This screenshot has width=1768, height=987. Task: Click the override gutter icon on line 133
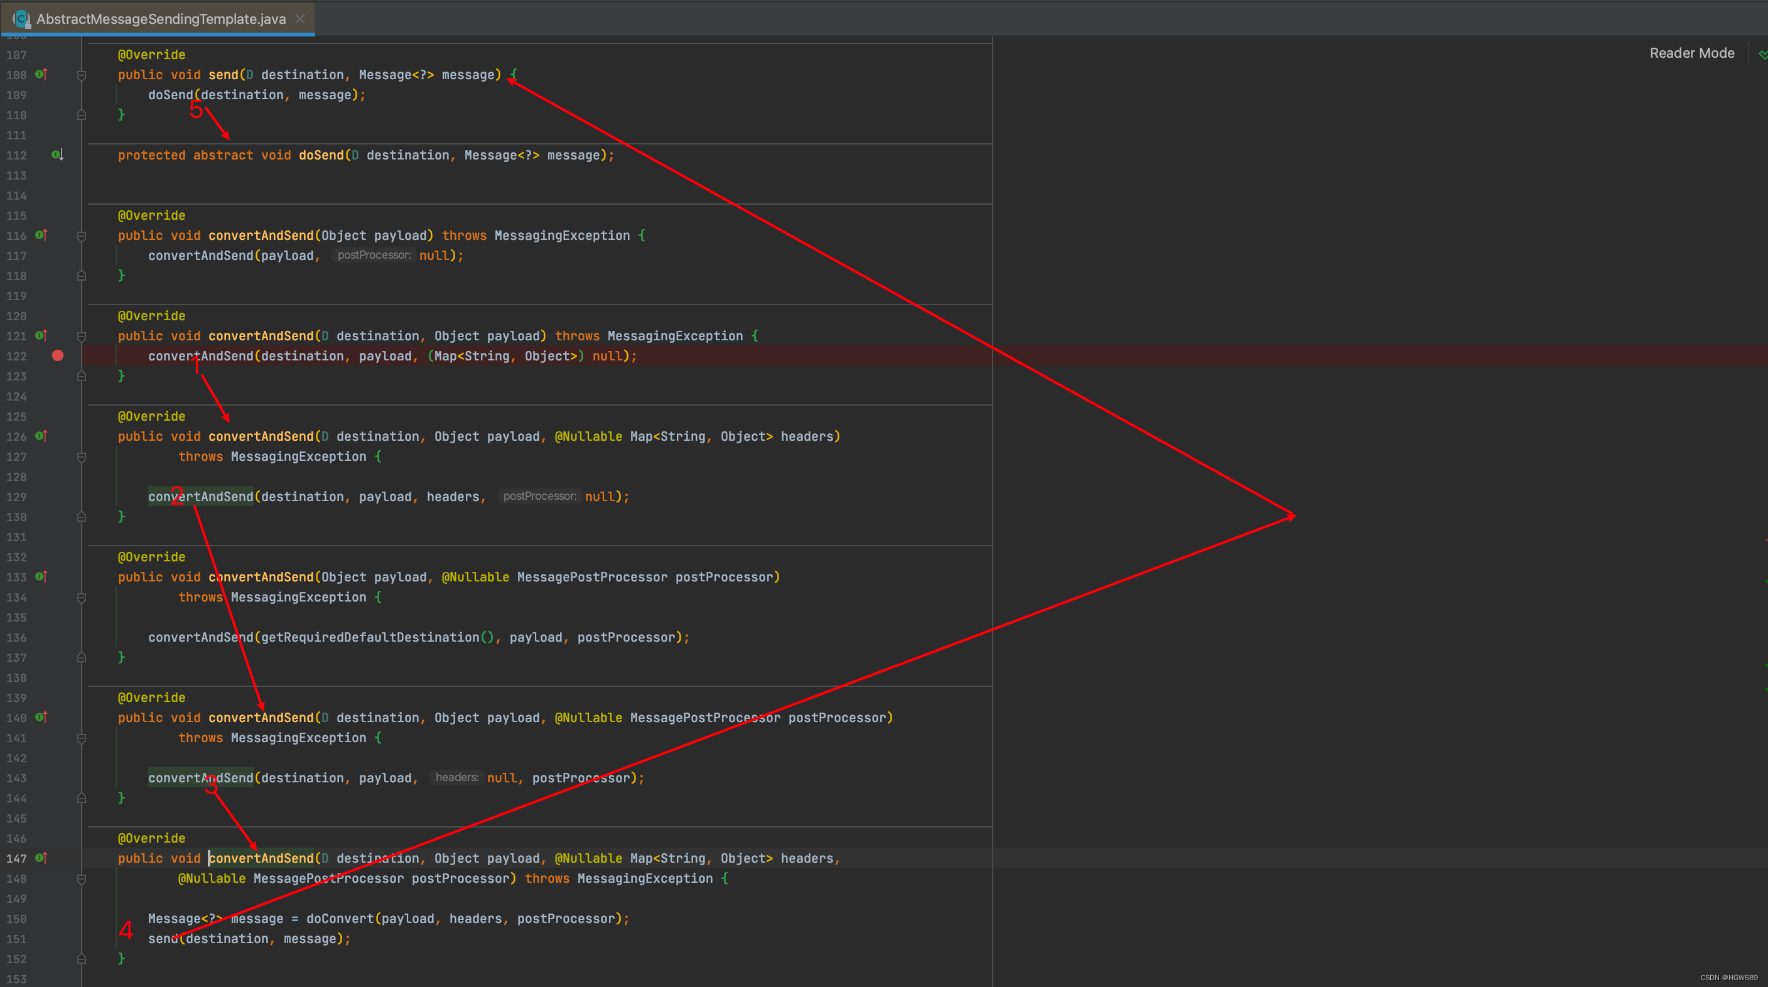pyautogui.click(x=41, y=576)
